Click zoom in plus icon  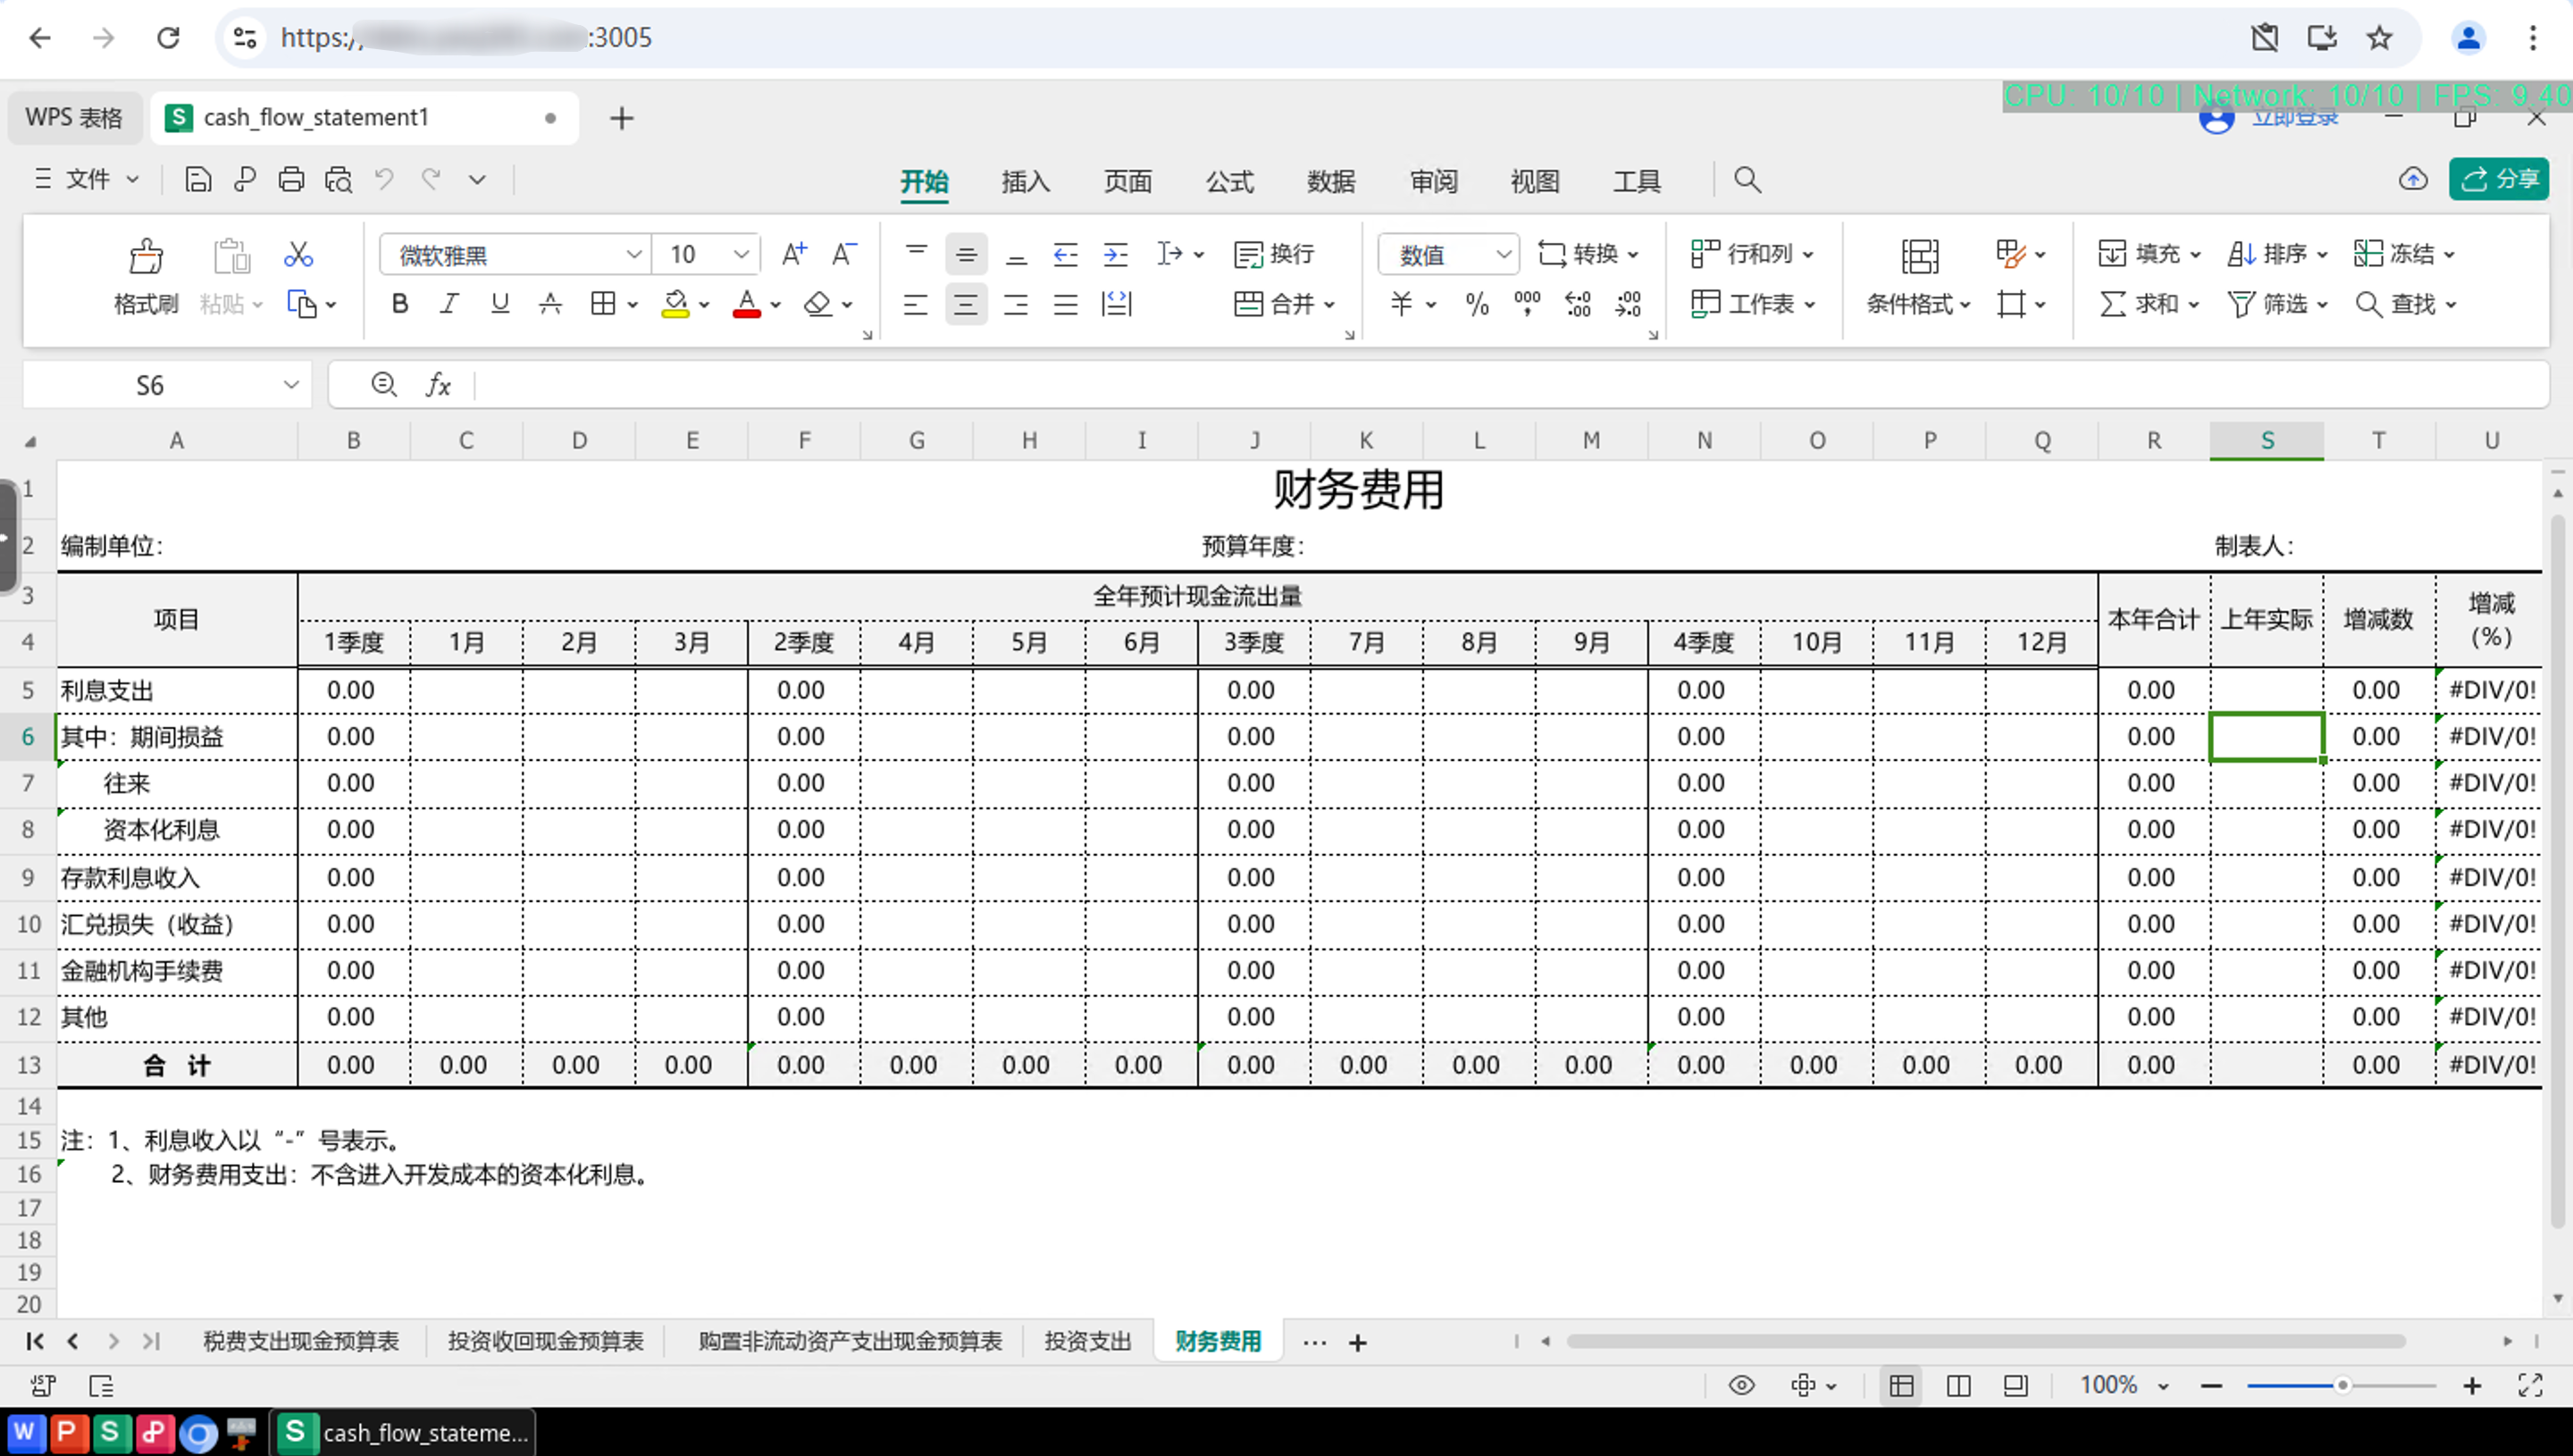(x=2472, y=1385)
